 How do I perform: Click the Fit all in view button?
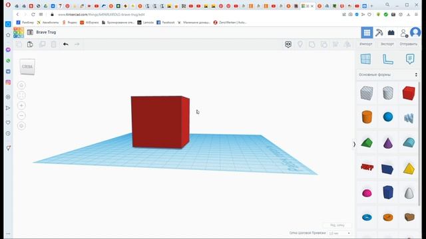(21, 96)
